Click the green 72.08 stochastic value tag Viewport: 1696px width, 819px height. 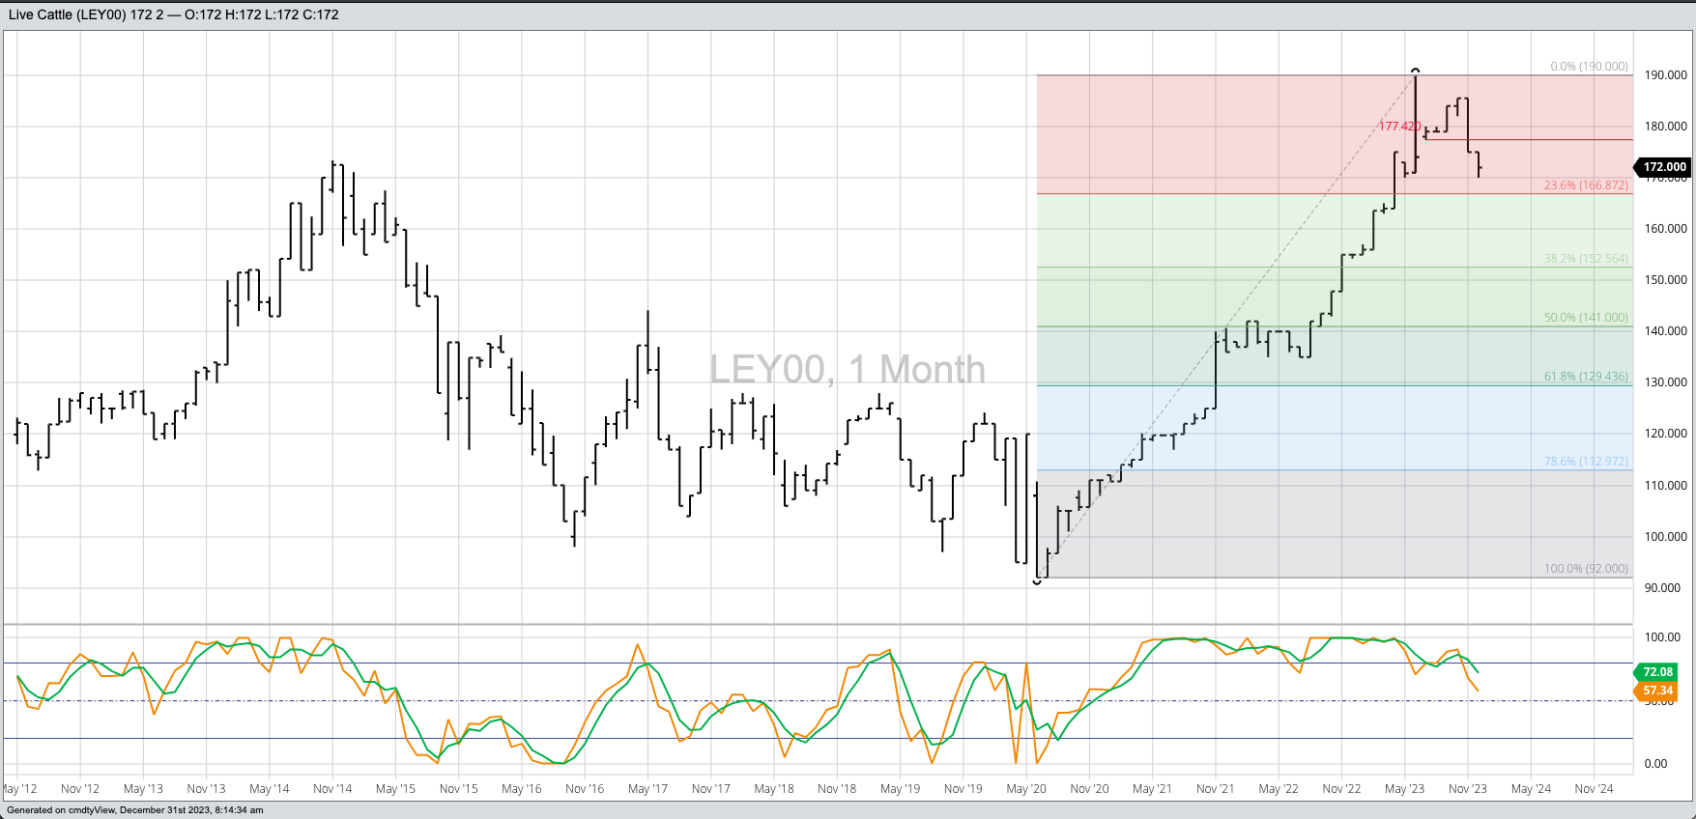pos(1657,672)
